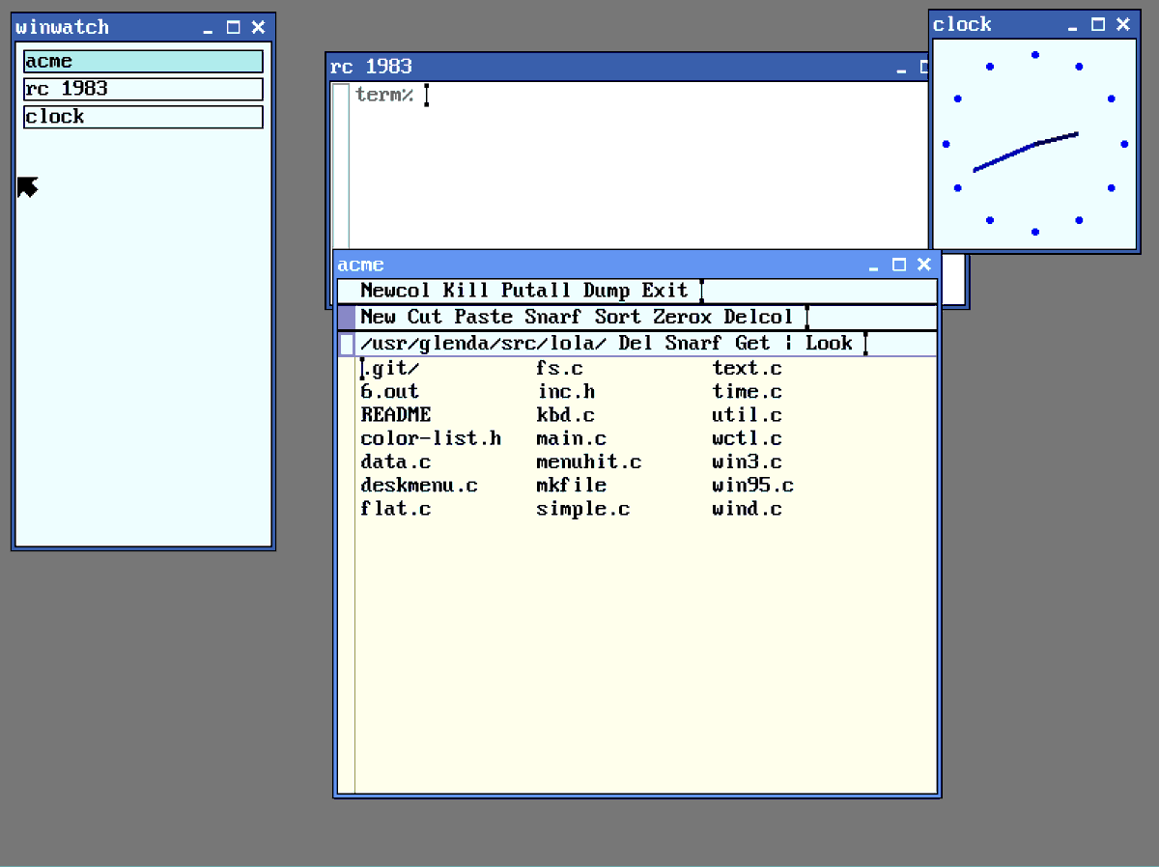The image size is (1159, 867).
Task: Click the lola window layout box
Action: click(347, 344)
